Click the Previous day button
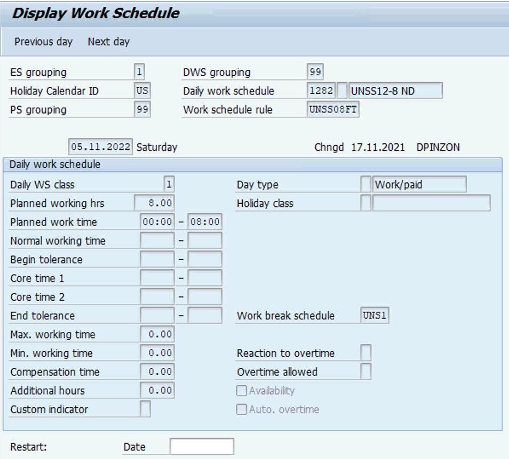The width and height of the screenshot is (509, 459). click(x=43, y=42)
